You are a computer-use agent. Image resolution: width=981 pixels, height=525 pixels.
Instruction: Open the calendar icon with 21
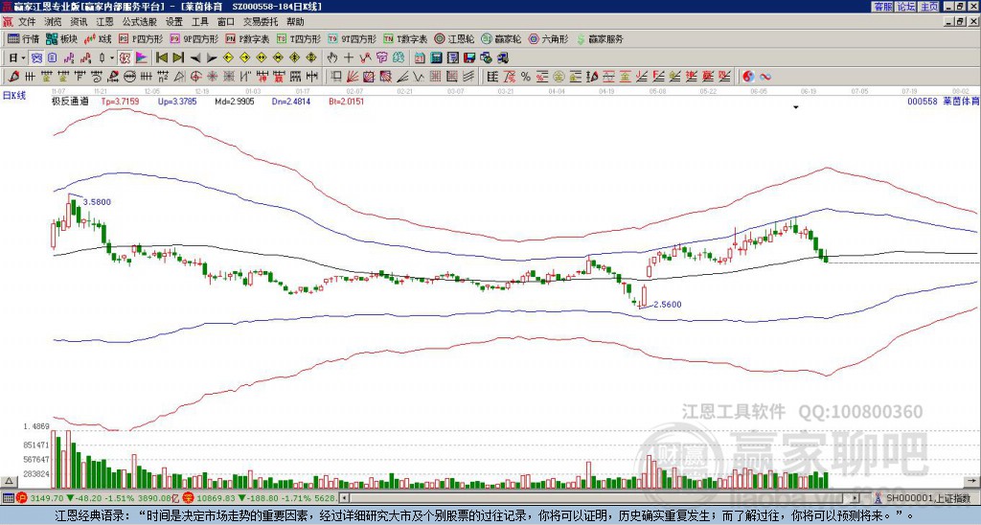pos(420,57)
